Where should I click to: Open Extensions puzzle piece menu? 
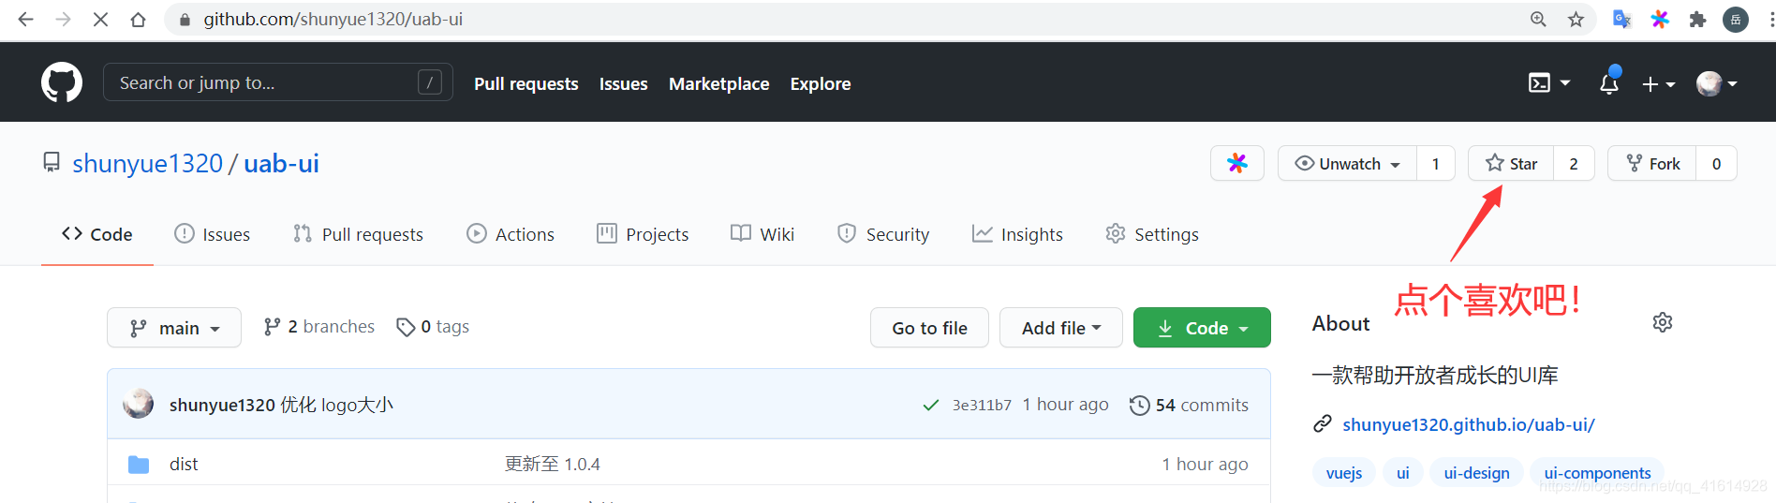tap(1697, 19)
